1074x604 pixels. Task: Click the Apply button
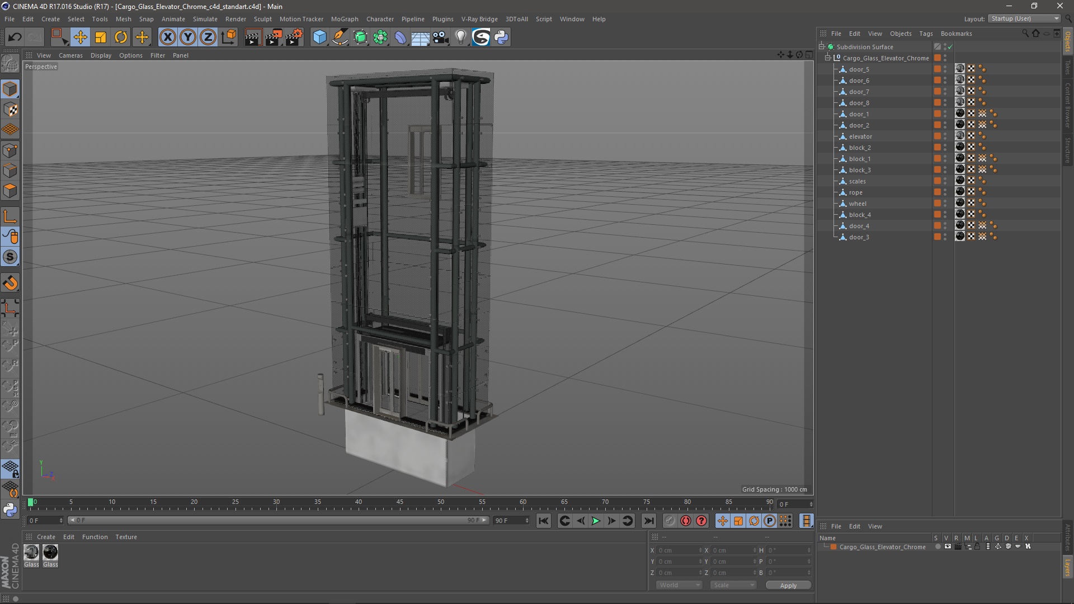point(788,586)
